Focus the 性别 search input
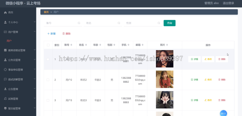The width and height of the screenshot is (242, 116). click(x=143, y=23)
